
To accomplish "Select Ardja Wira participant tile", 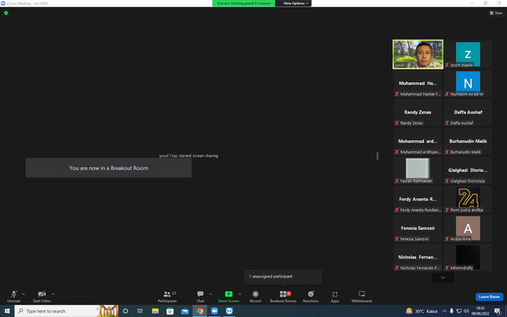I will pos(468,228).
